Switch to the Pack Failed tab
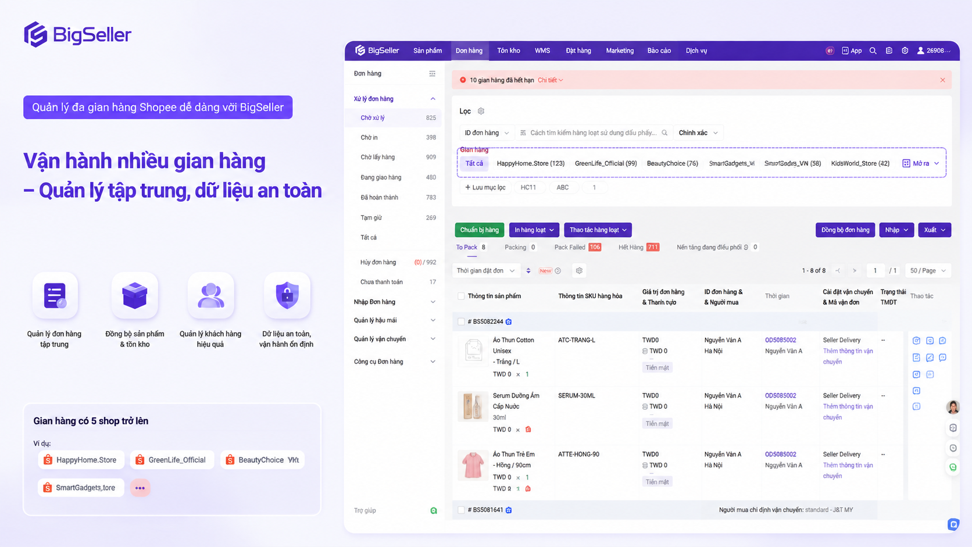The image size is (972, 547). coord(577,247)
